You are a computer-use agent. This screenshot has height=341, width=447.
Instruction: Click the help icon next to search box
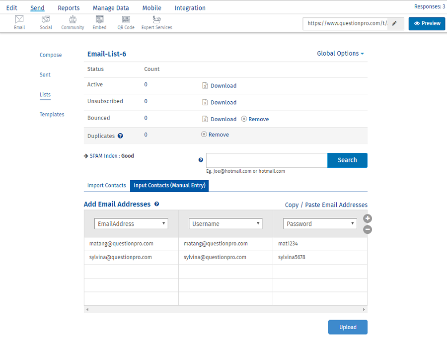pos(201,159)
